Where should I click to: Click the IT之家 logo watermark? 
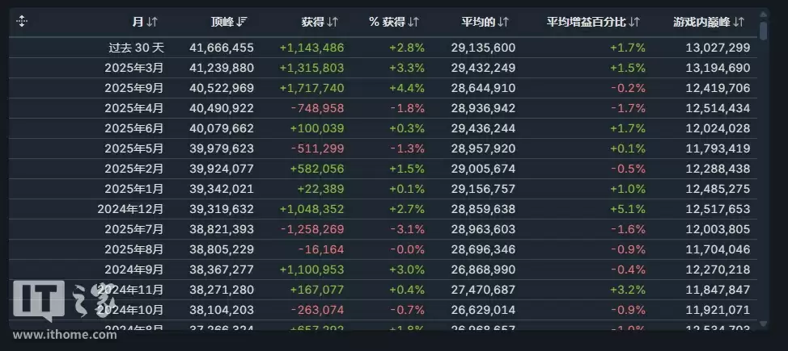click(61, 299)
